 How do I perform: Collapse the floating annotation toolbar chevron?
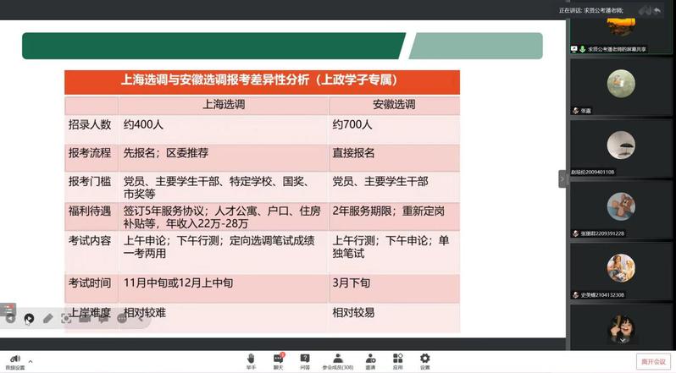point(141,319)
